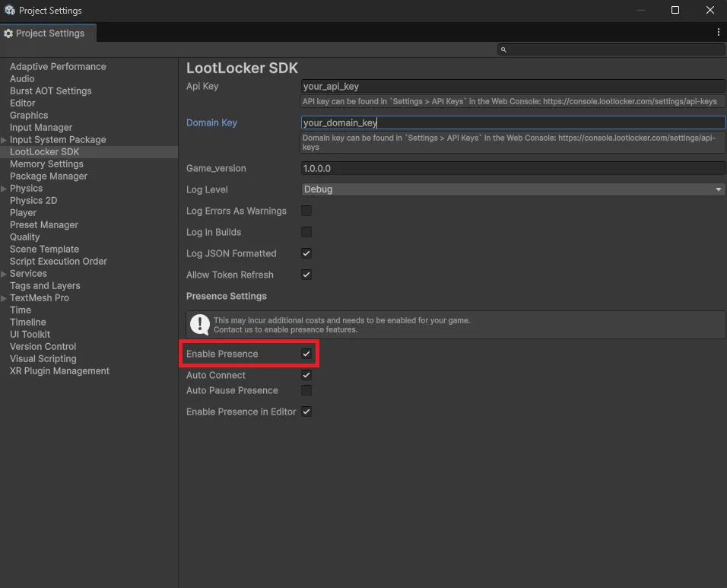Click the search magnifier icon
The image size is (727, 588).
[503, 49]
